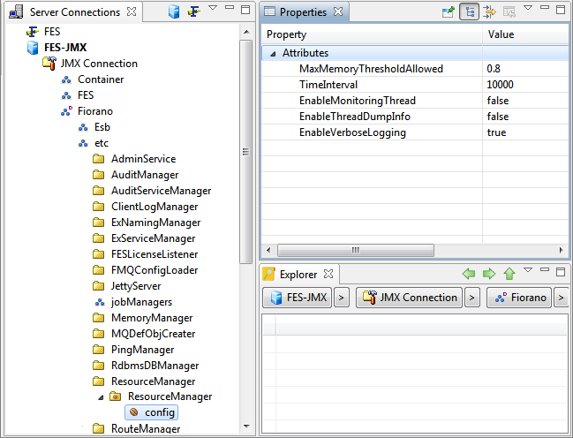Click the Explorer Forward green arrow
Viewport: 573px width, 438px height.
(x=489, y=274)
